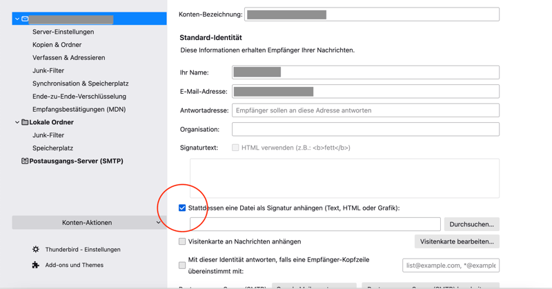Click the Antwortadresse input field
This screenshot has height=289, width=552.
pyautogui.click(x=366, y=110)
